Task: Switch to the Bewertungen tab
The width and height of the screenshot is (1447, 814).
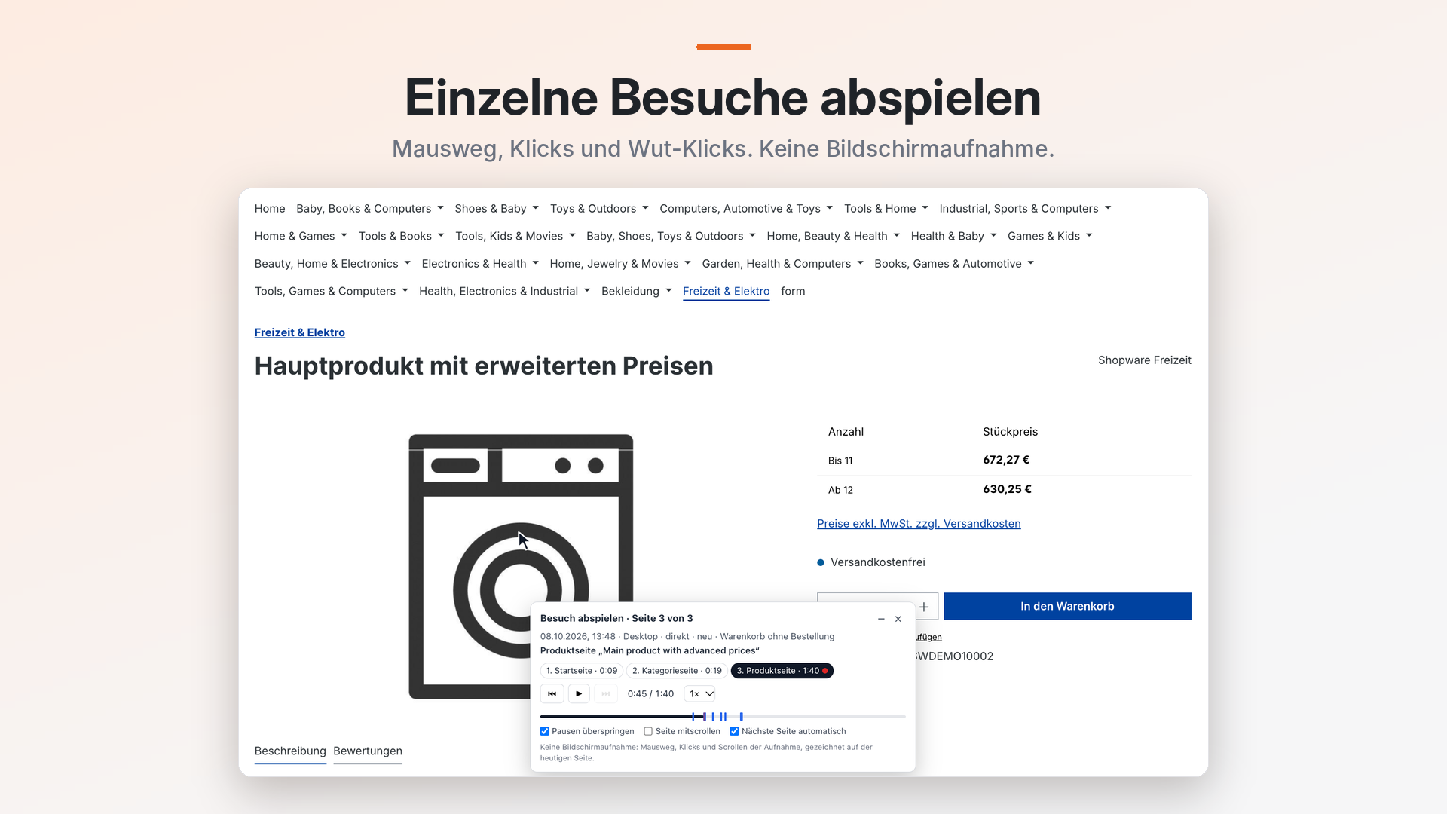Action: 368,751
